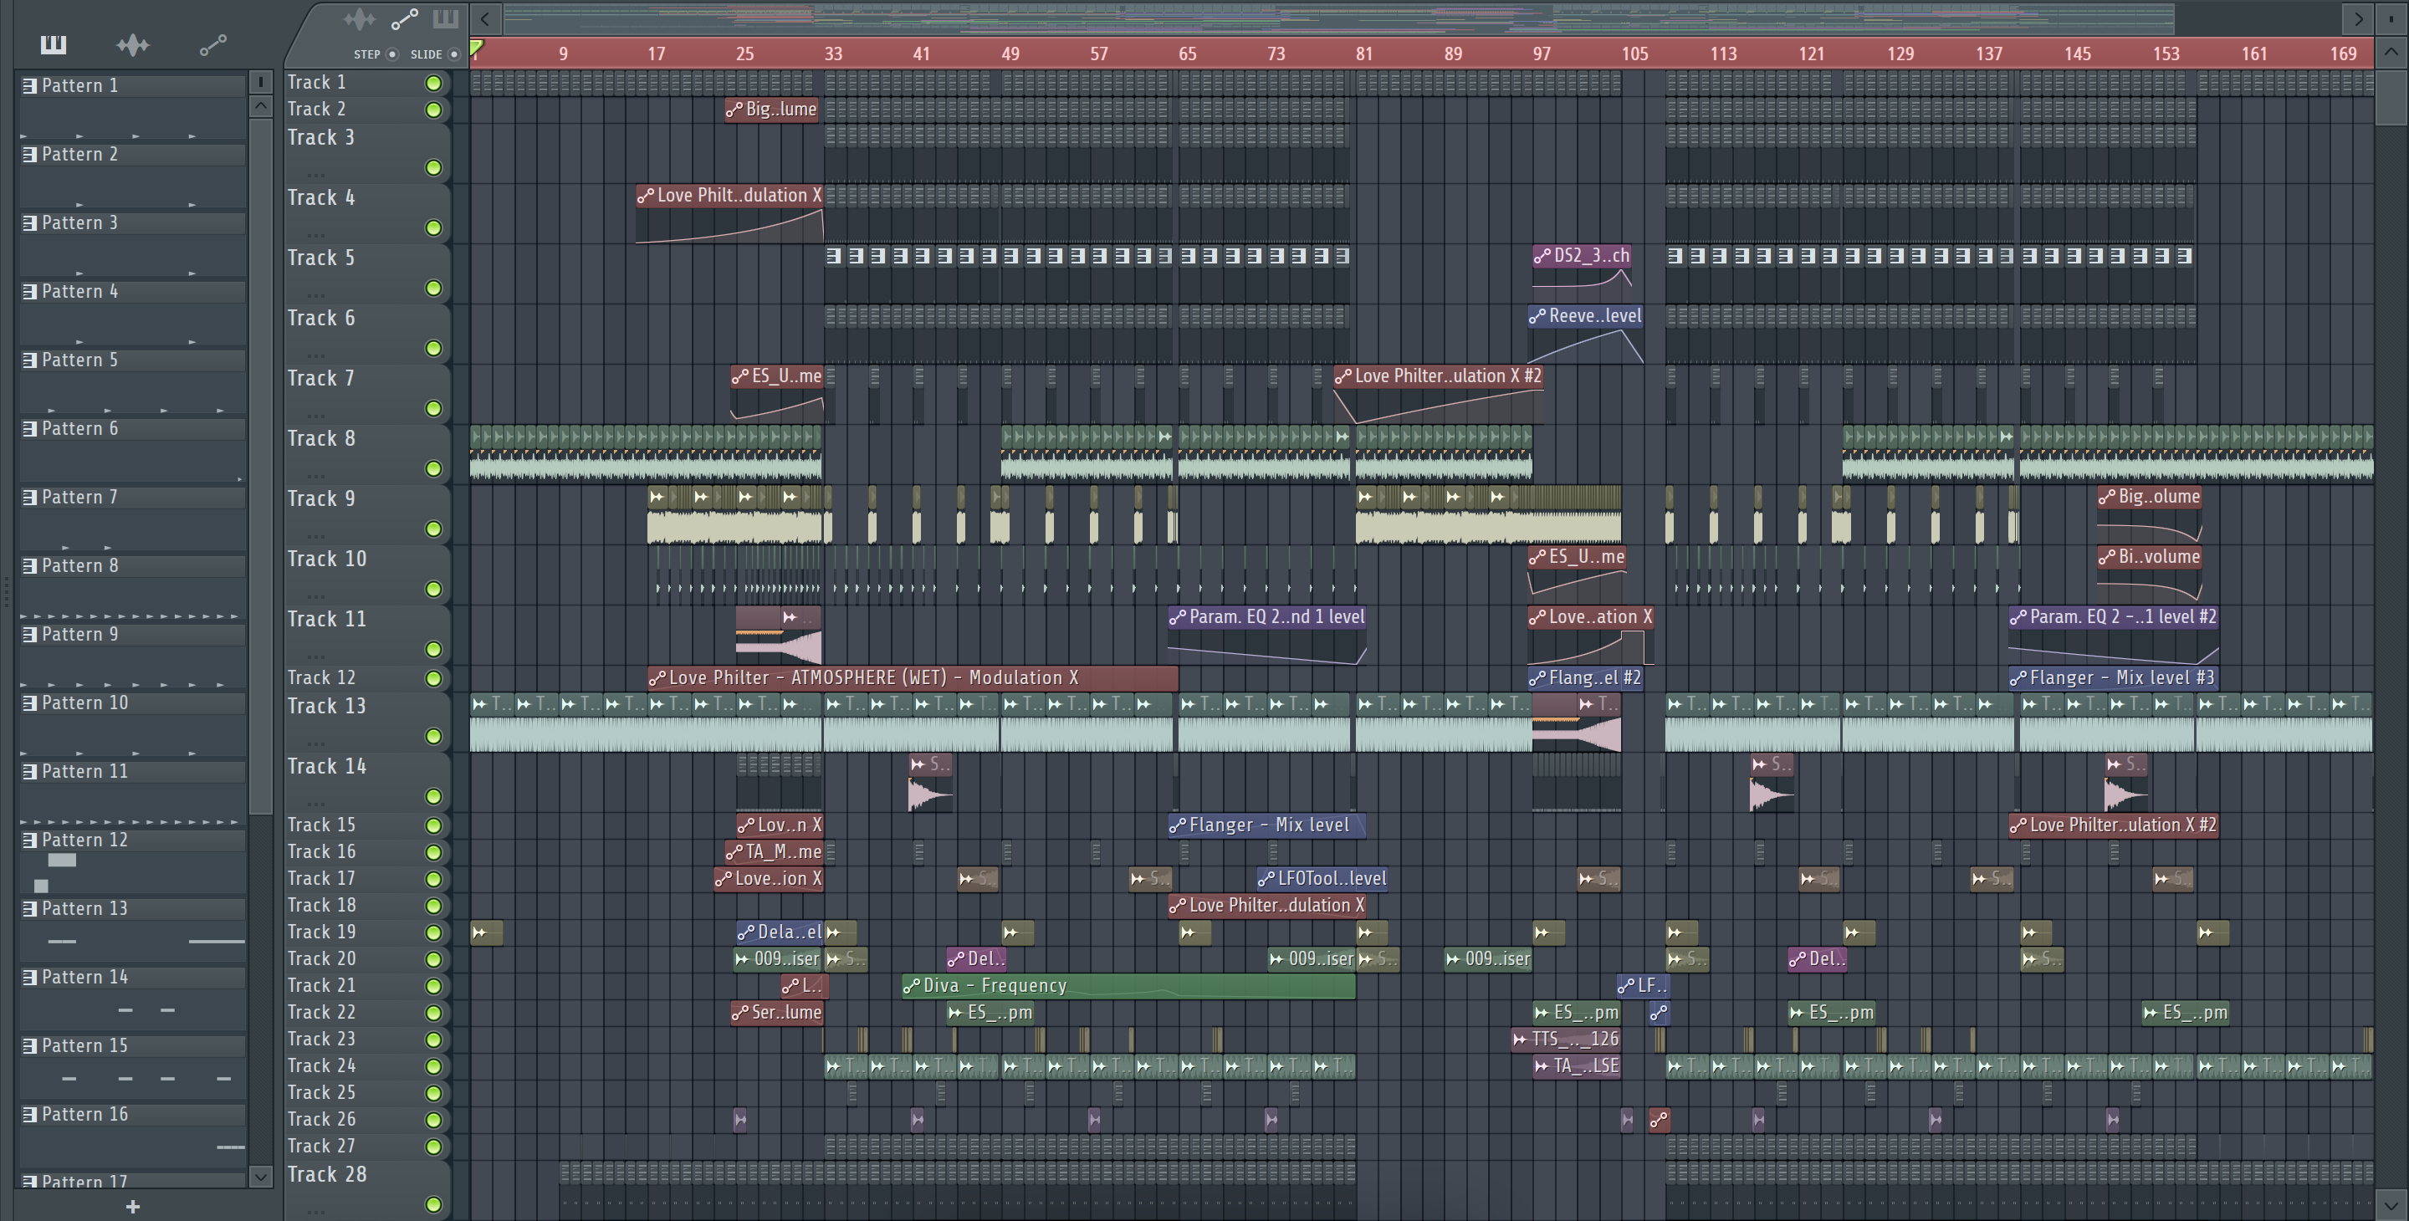
Task: Filter picker to show automation clips
Action: (213, 44)
